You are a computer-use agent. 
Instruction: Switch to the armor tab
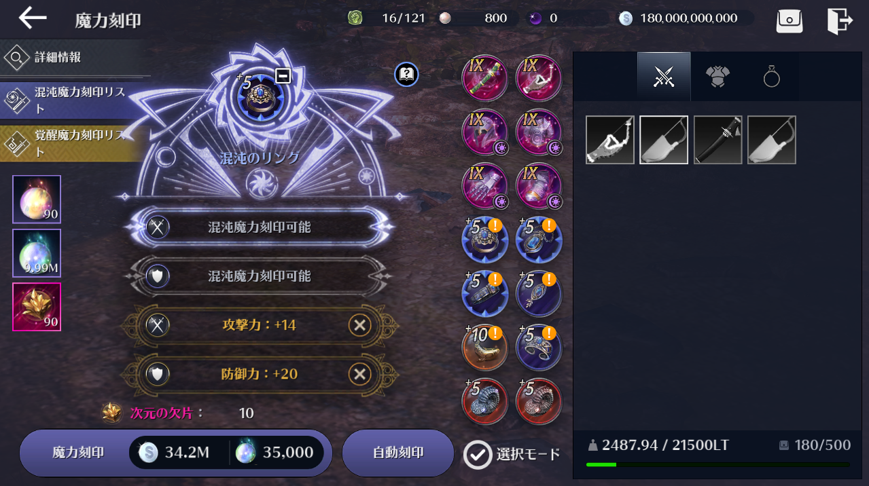tap(717, 77)
